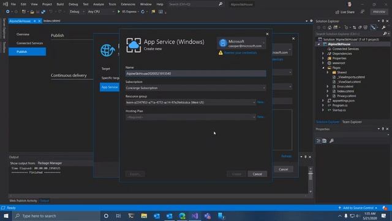
Task: Click the Windows Start button
Action: click(6, 215)
